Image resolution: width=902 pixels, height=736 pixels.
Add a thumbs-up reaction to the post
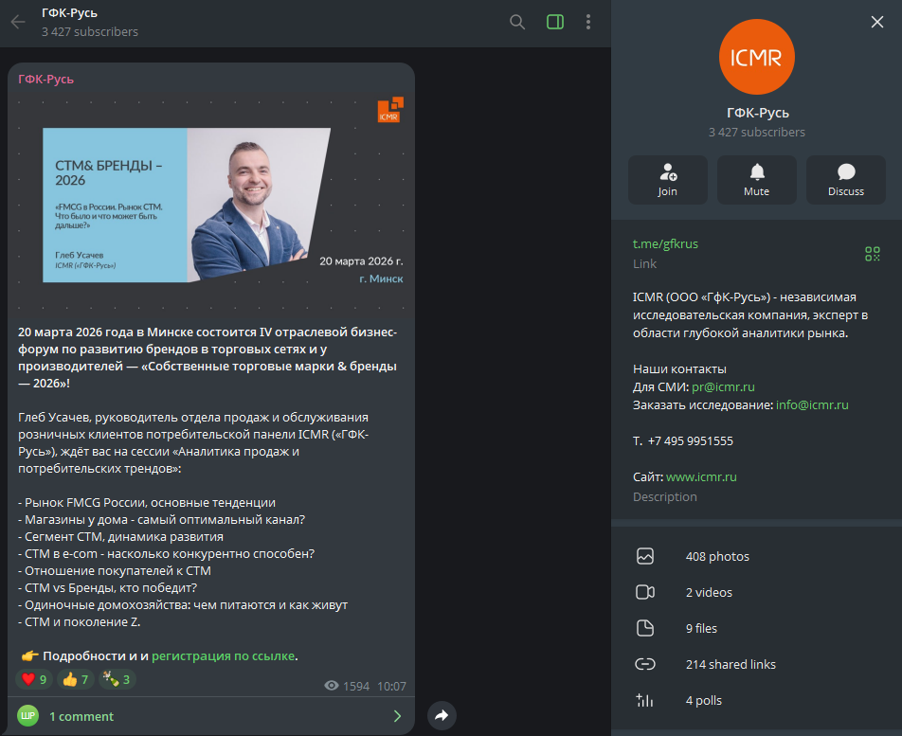[76, 680]
